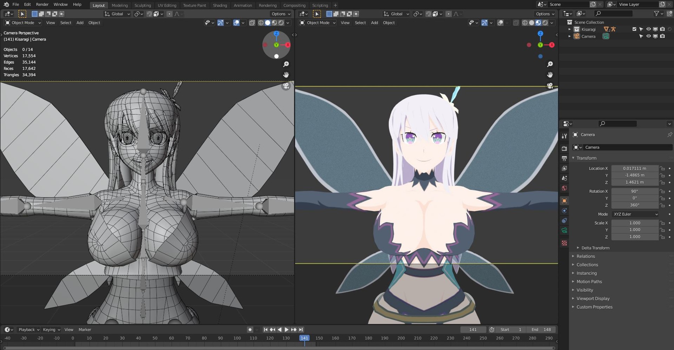This screenshot has height=350, width=674.
Task: Open Add menu in right viewport
Action: pyautogui.click(x=374, y=23)
